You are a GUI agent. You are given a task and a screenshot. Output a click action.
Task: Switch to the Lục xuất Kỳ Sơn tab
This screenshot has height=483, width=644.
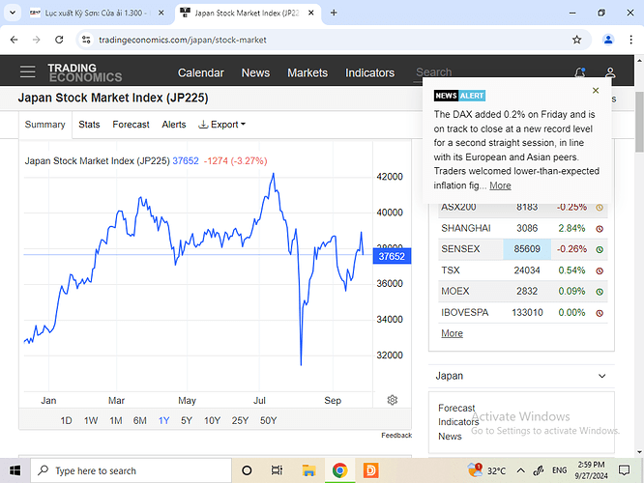pos(95,13)
